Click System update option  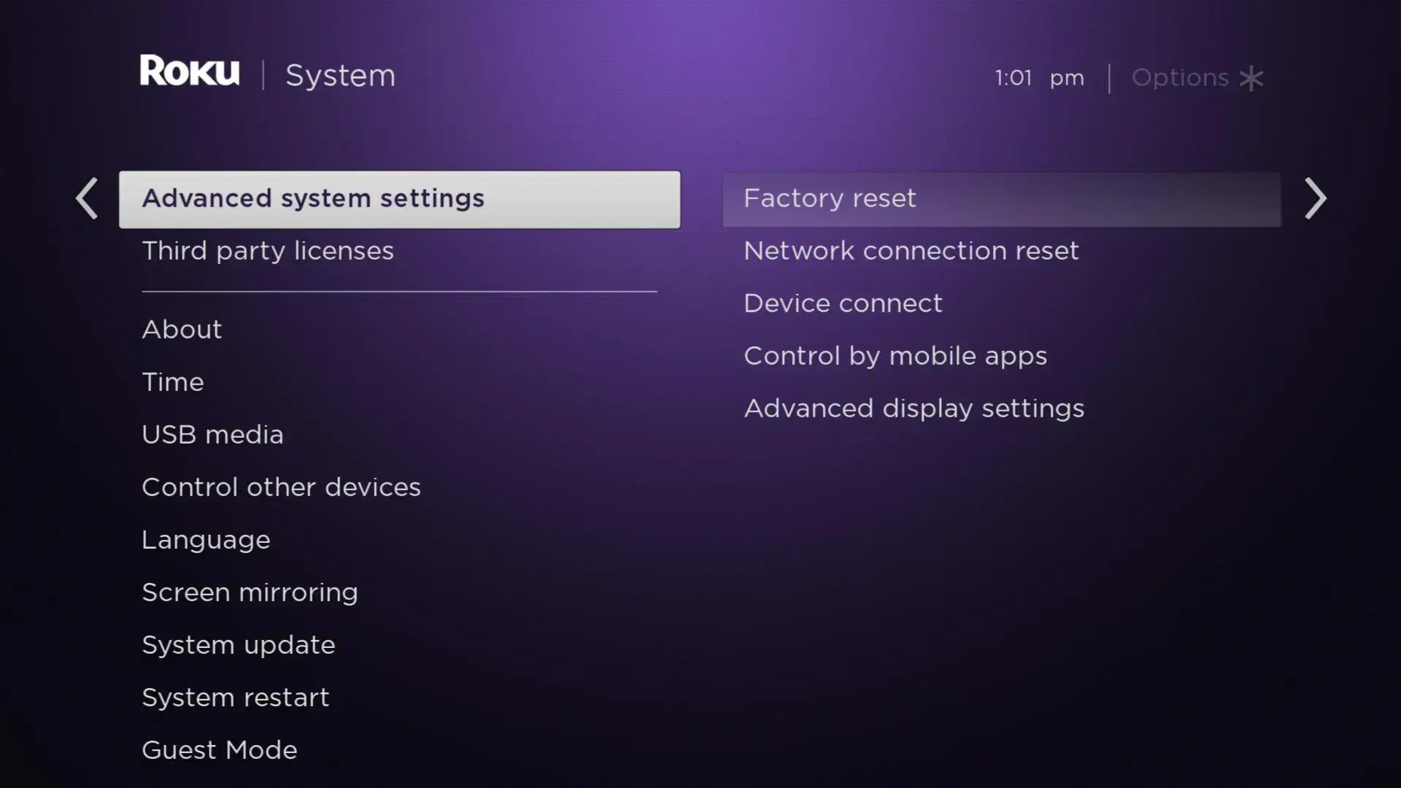click(x=238, y=644)
